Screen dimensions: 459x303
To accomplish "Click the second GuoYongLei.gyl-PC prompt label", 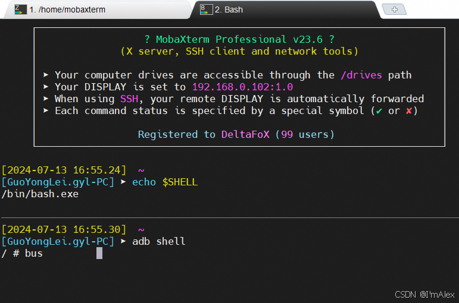I will pyautogui.click(x=58, y=241).
